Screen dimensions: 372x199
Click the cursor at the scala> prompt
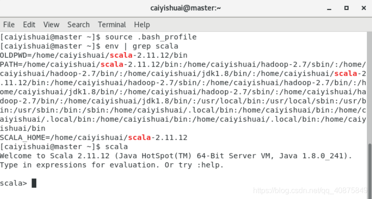coord(34,183)
